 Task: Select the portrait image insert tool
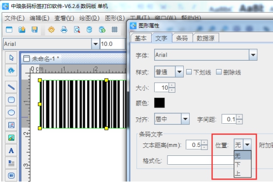coord(11,125)
